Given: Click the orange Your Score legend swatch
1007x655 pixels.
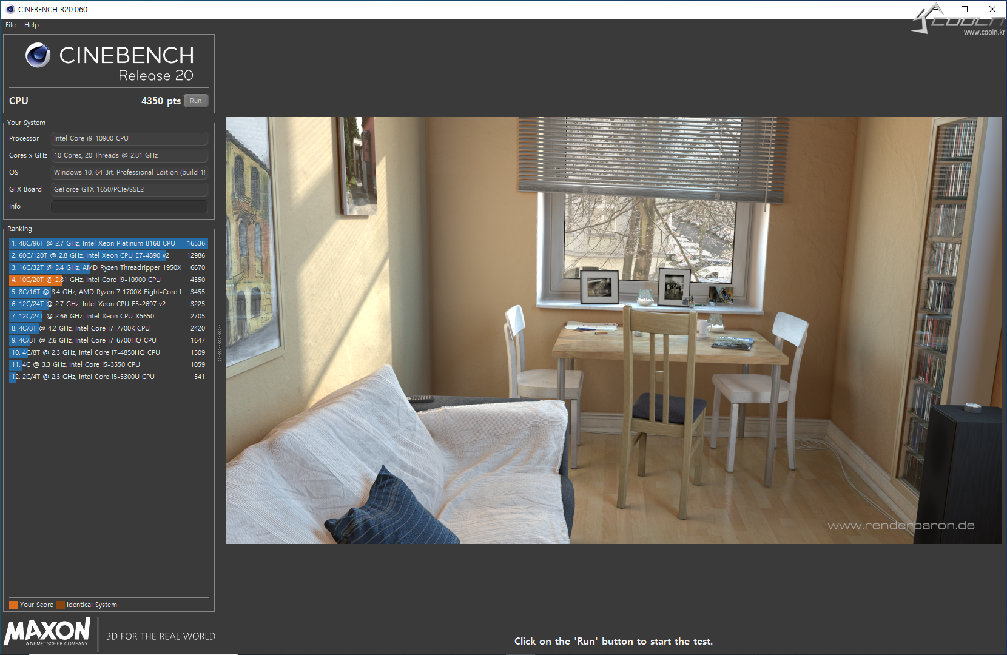Looking at the screenshot, I should point(13,605).
